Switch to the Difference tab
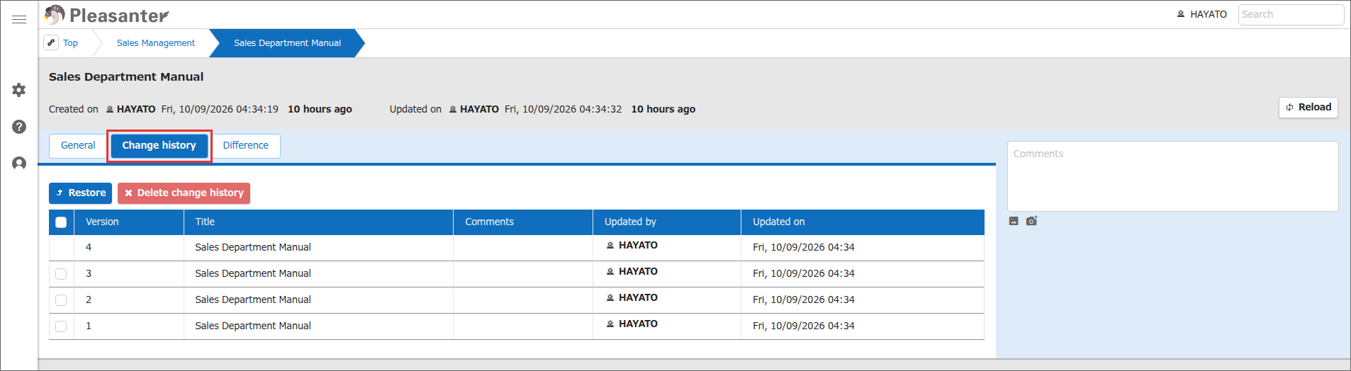Image resolution: width=1351 pixels, height=371 pixels. (246, 145)
